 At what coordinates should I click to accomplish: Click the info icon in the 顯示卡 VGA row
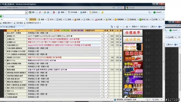(121, 60)
